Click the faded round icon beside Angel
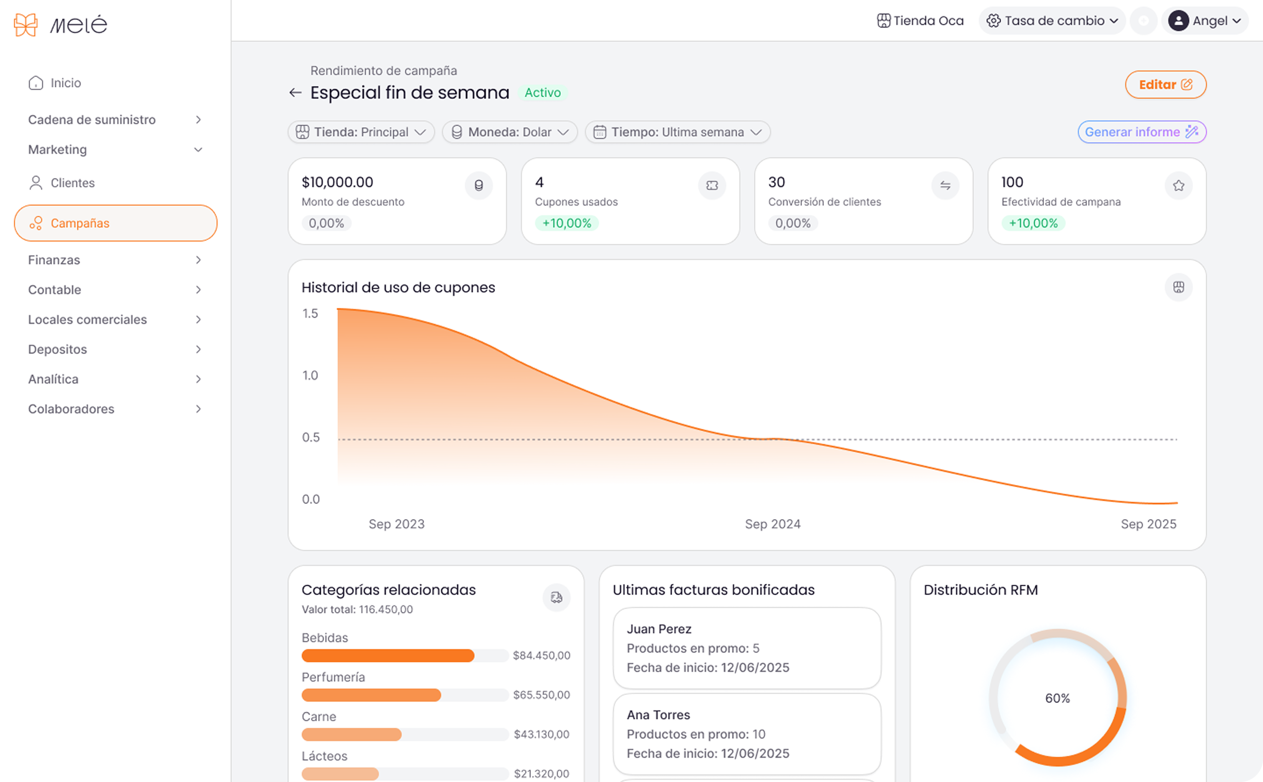1263x782 pixels. click(1143, 21)
